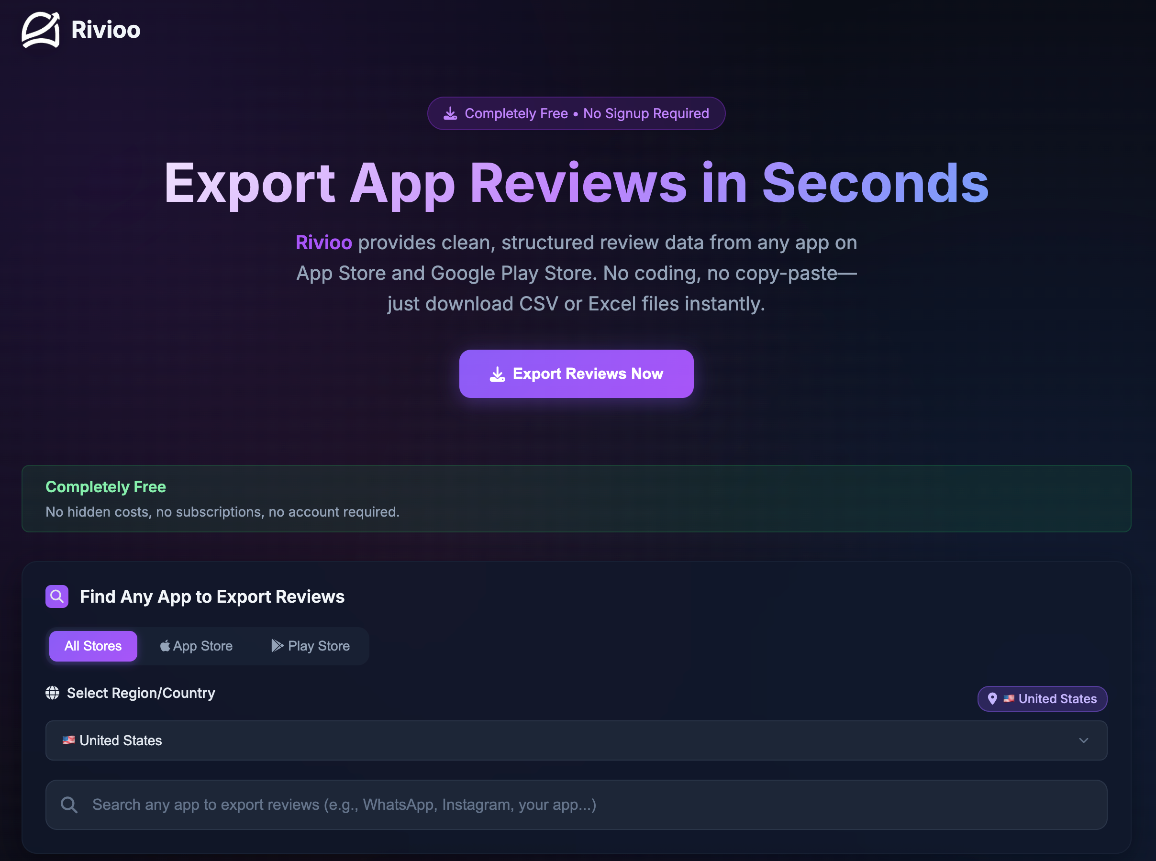
Task: Switch to the Play Store tab
Action: pyautogui.click(x=311, y=646)
